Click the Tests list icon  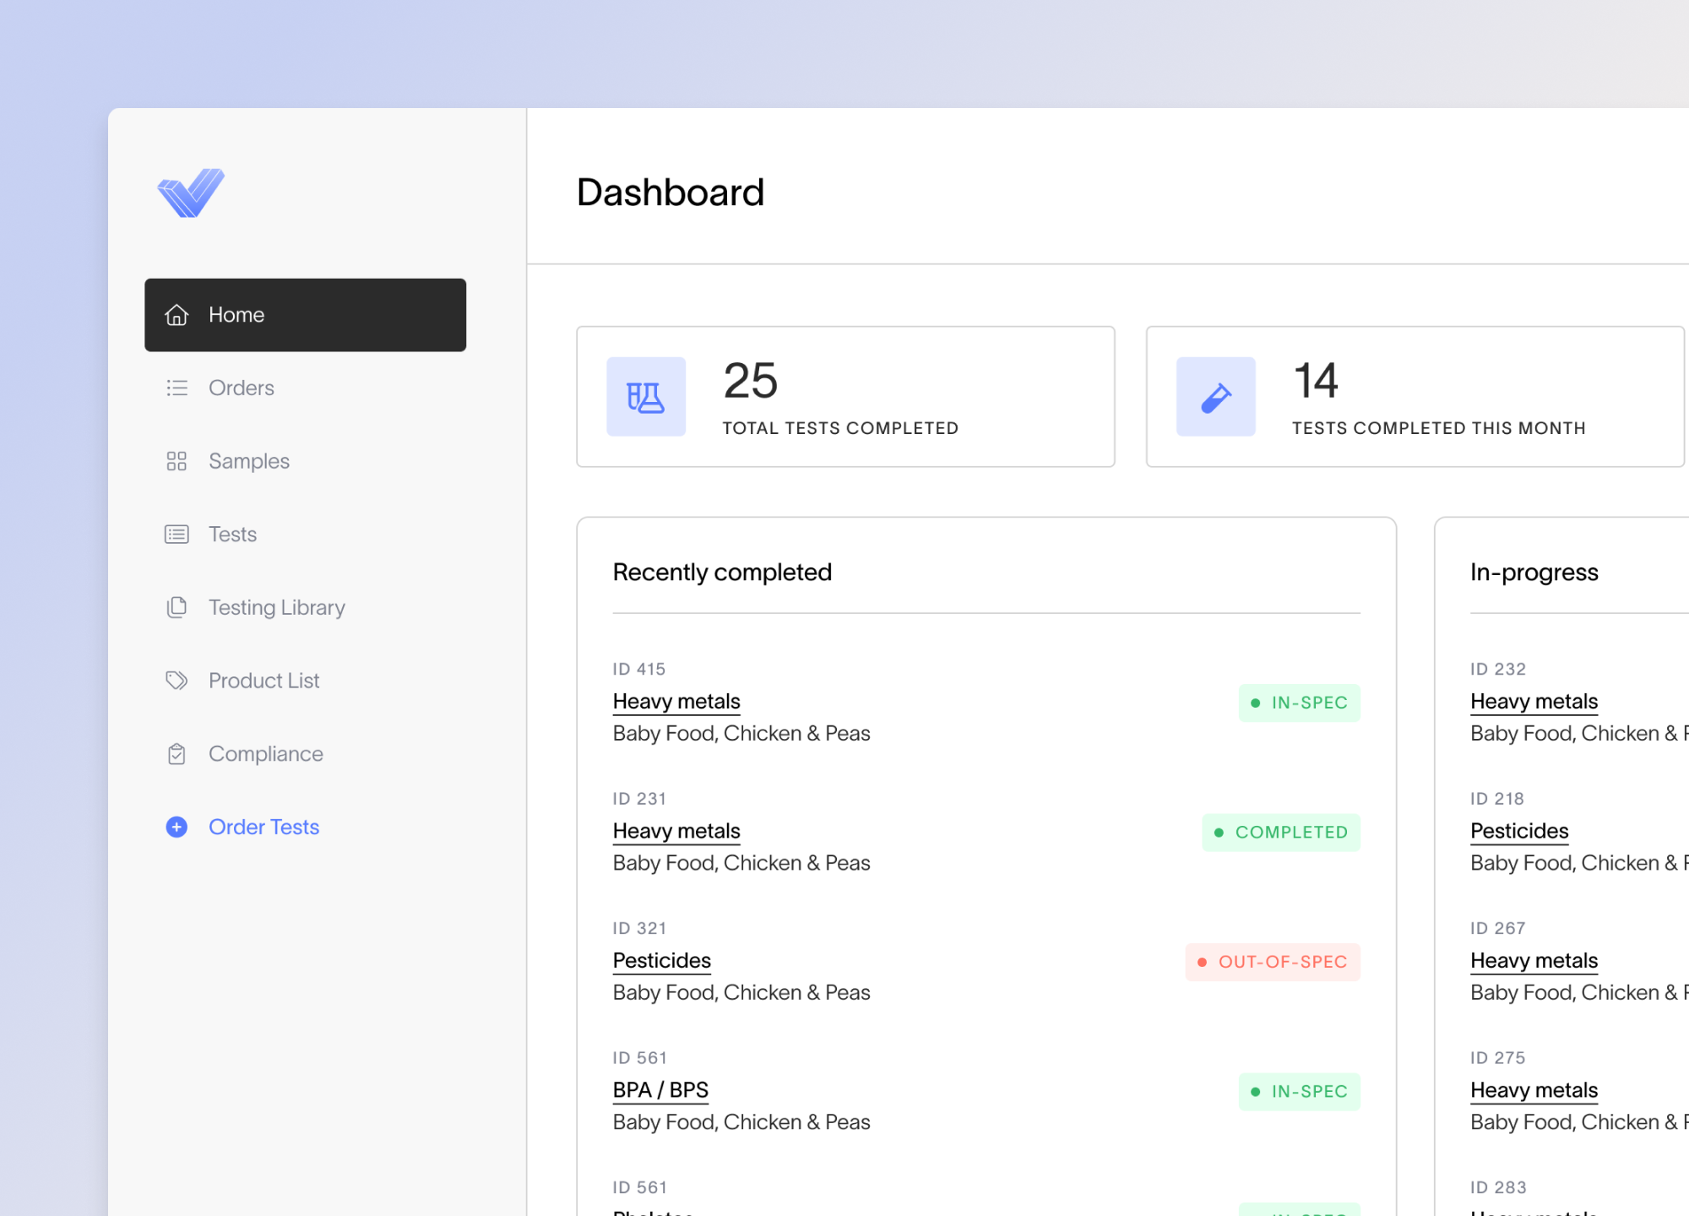pyautogui.click(x=177, y=535)
